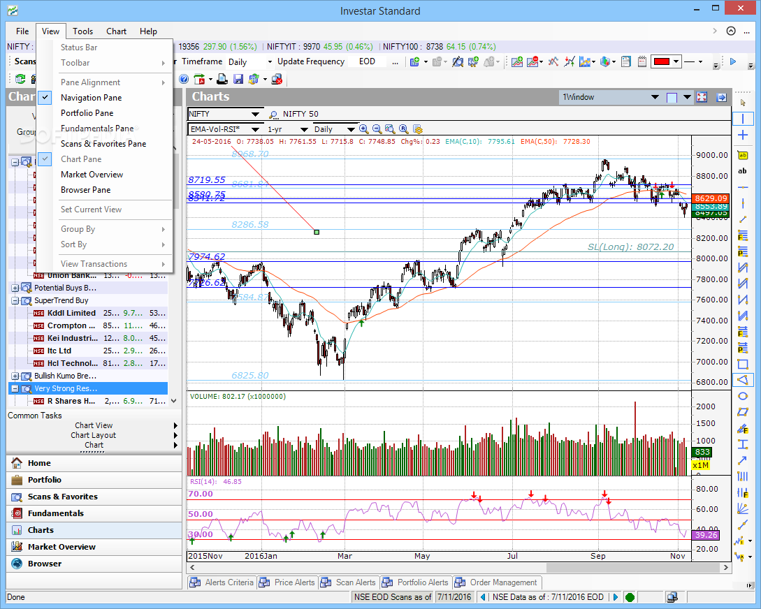Screen dimensions: 761x609
Task: Click the blue arrow detach pane icon
Action: coord(722,97)
